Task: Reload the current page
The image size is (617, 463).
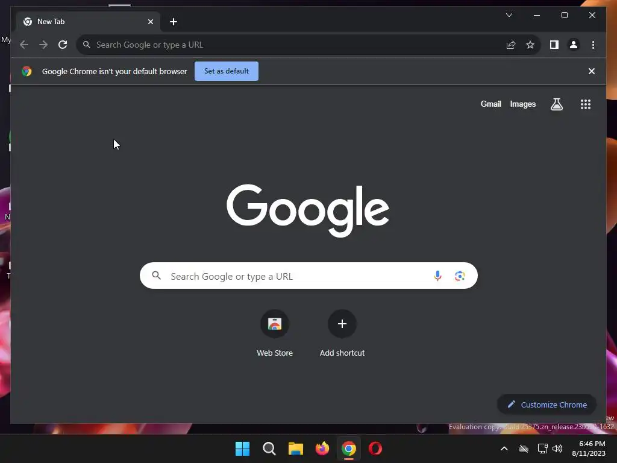Action: 63,45
